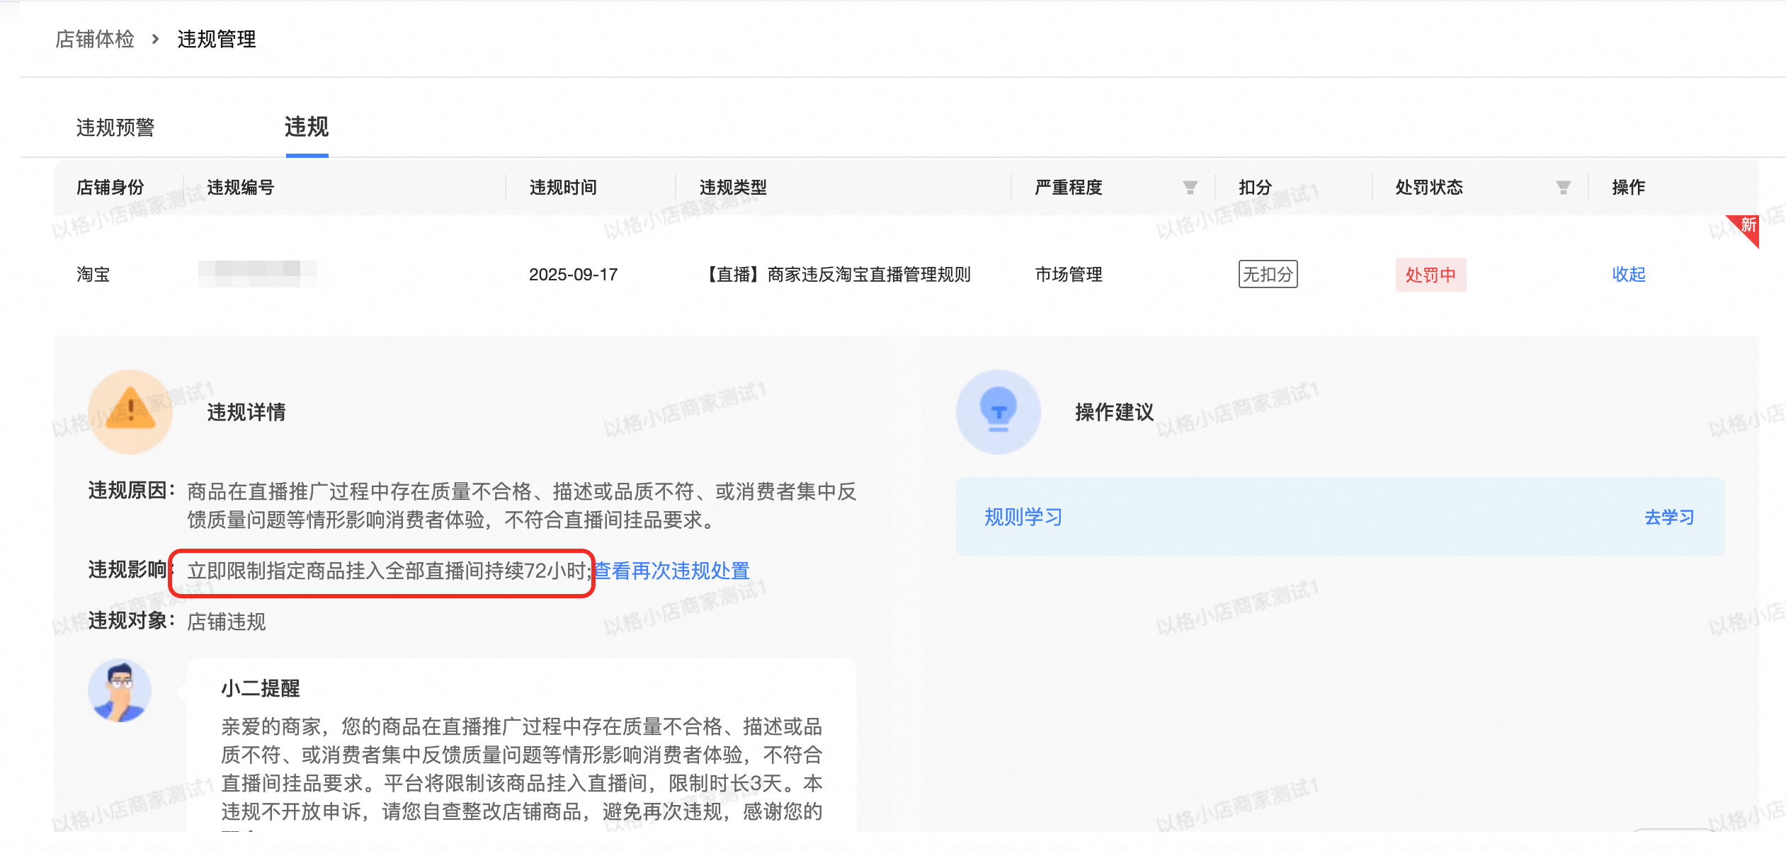Click the 操作 column header

tap(1629, 187)
